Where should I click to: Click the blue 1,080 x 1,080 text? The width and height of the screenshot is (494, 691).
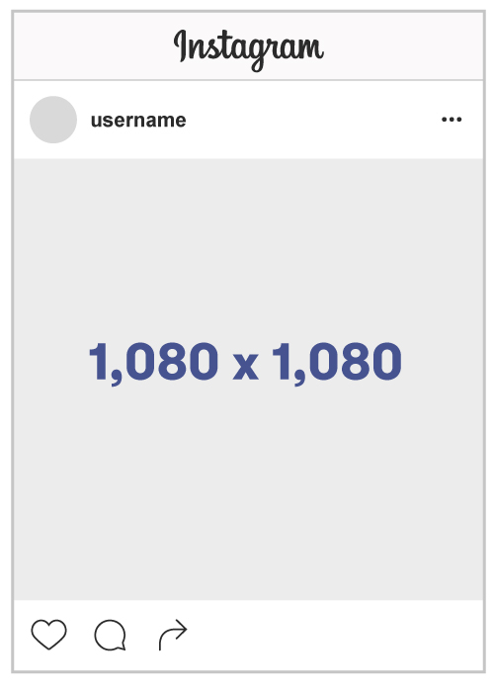[x=245, y=363]
